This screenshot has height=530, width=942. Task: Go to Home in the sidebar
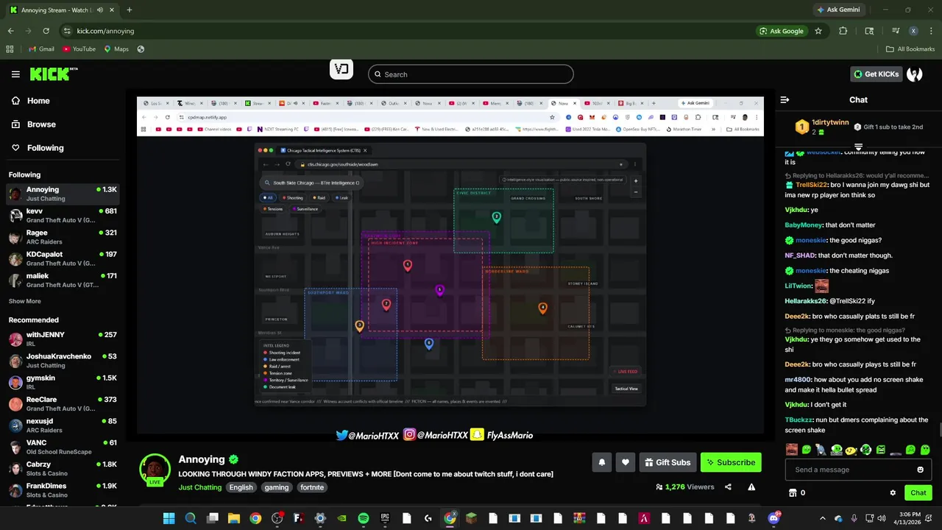click(x=38, y=101)
